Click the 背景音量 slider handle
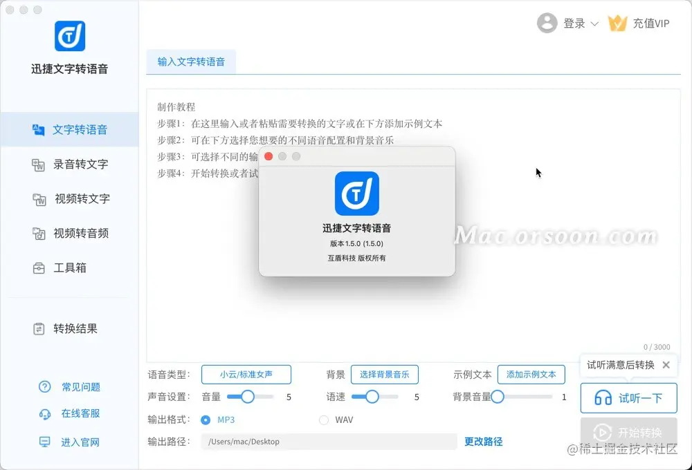The height and width of the screenshot is (470, 692). [x=498, y=397]
